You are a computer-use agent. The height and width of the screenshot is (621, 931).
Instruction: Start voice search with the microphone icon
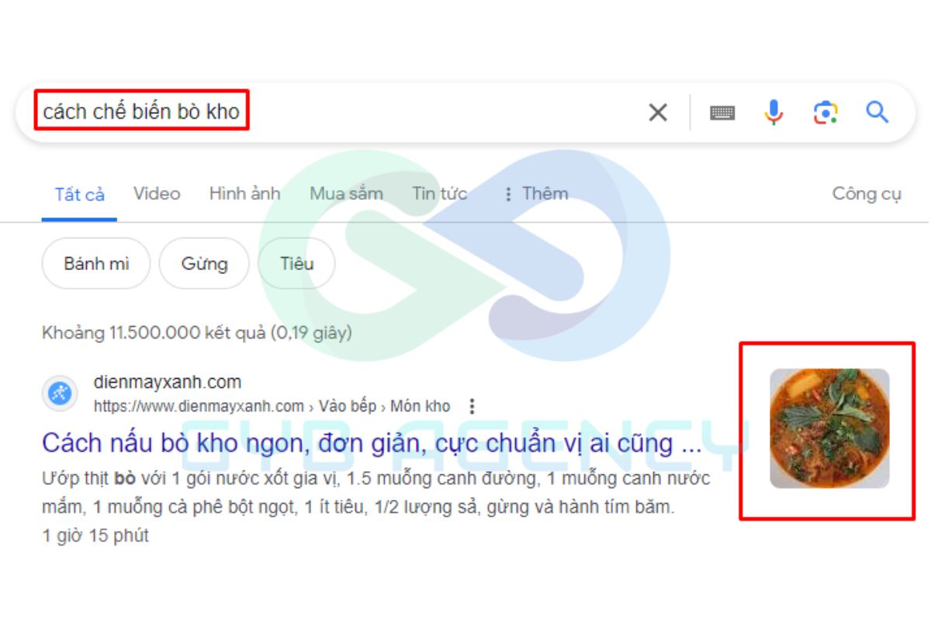pyautogui.click(x=774, y=113)
